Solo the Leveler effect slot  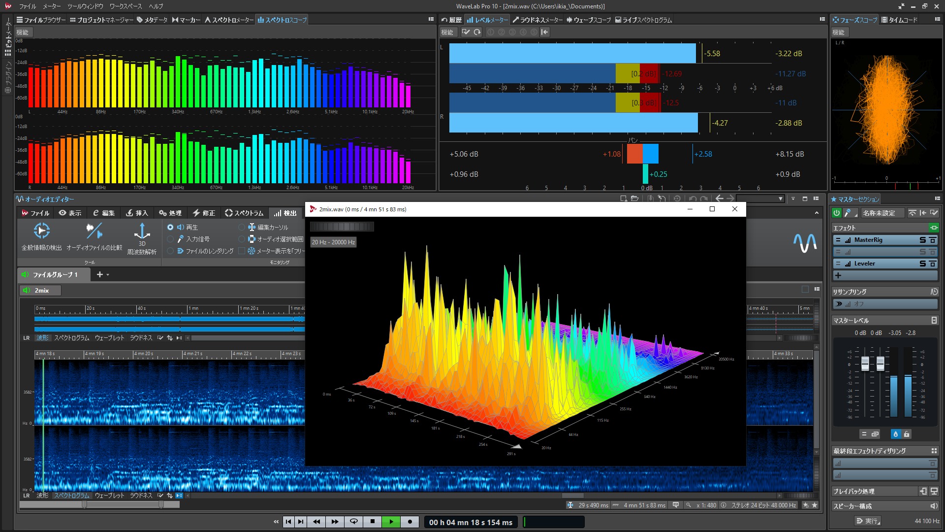(922, 264)
